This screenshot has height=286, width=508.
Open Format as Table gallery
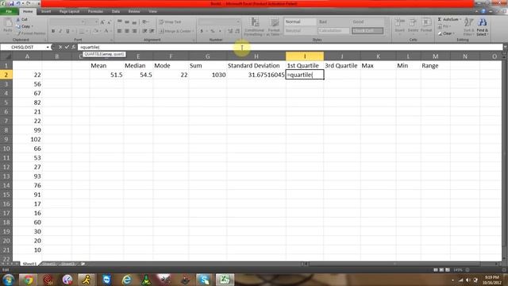point(275,26)
